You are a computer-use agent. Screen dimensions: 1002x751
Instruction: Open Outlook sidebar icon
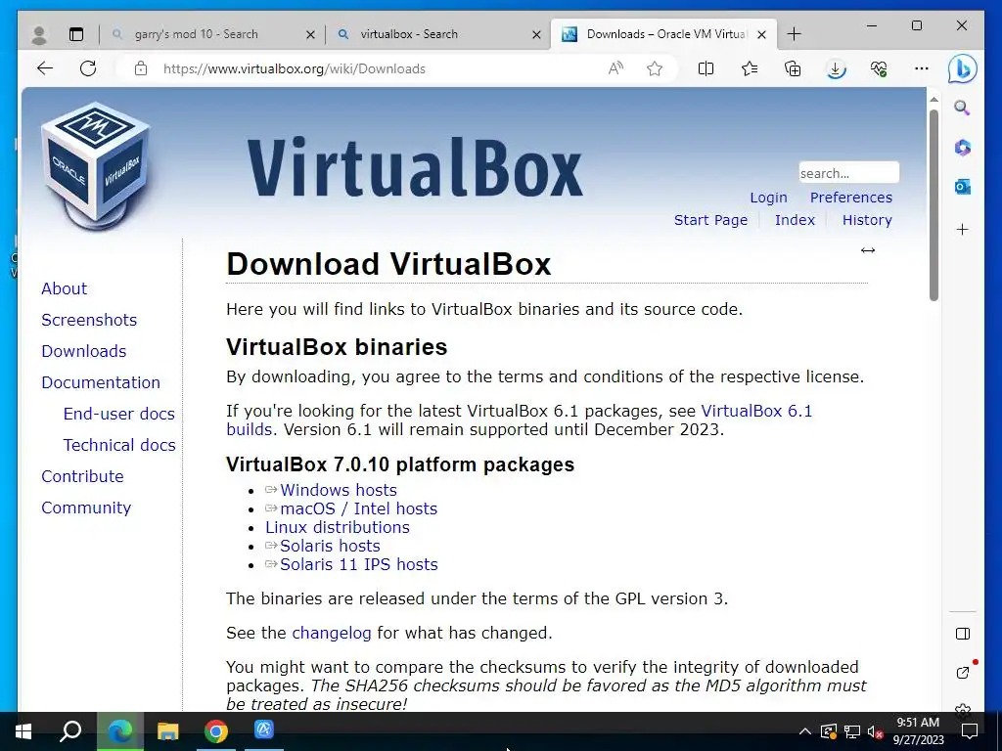963,187
